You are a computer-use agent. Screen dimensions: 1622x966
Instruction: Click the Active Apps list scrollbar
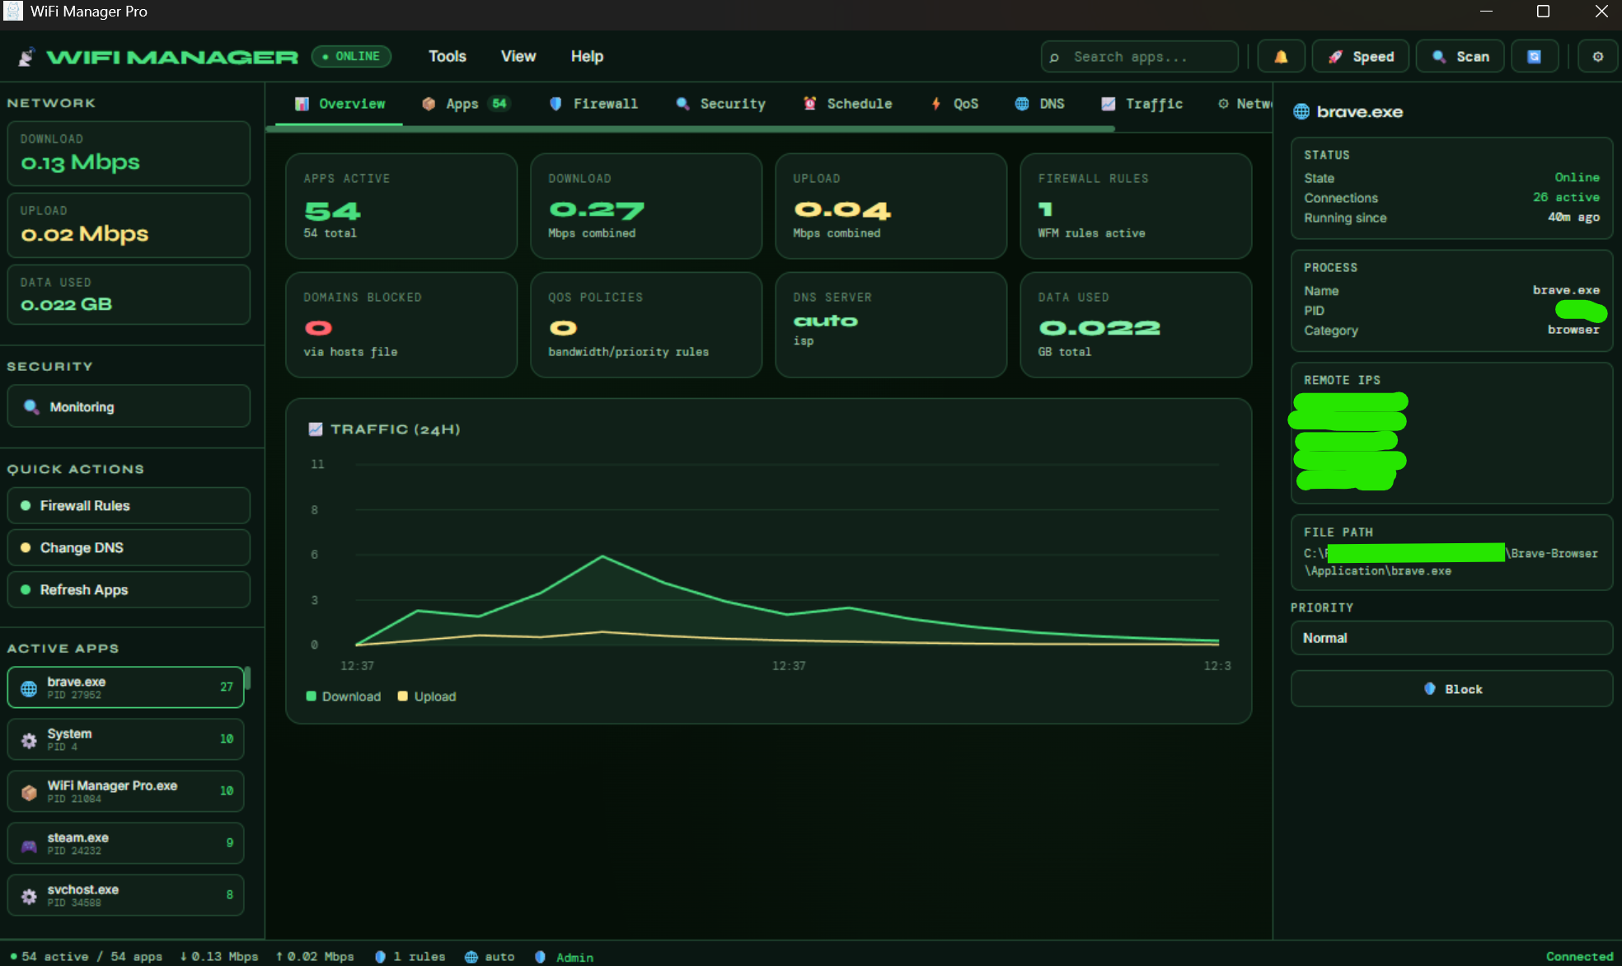tap(247, 679)
